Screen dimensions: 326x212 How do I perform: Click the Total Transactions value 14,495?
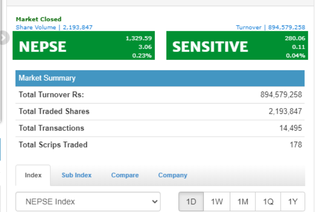click(291, 128)
